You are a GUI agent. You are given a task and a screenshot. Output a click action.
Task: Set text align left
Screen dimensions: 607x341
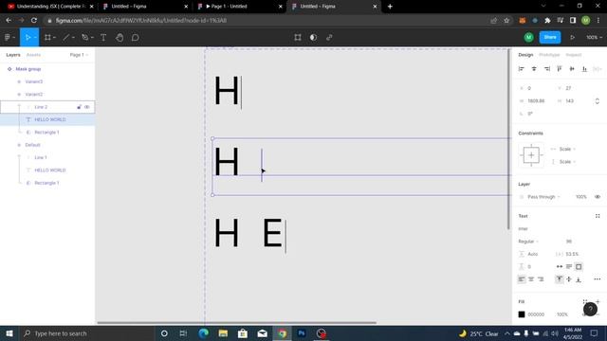522,279
